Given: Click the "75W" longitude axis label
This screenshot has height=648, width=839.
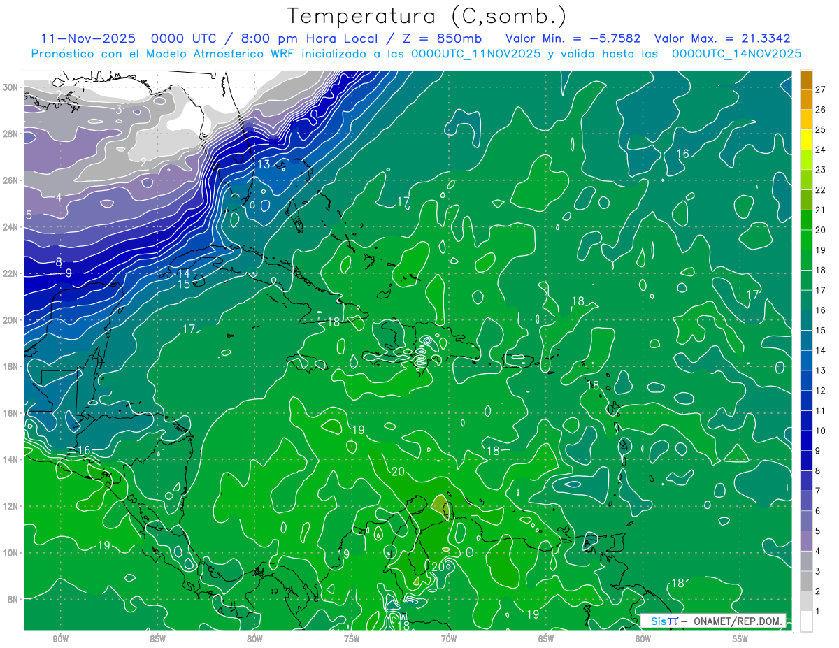Looking at the screenshot, I should tap(352, 640).
